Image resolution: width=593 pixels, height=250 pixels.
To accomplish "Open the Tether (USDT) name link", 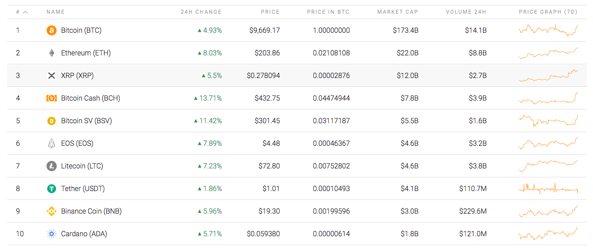I will click(83, 188).
